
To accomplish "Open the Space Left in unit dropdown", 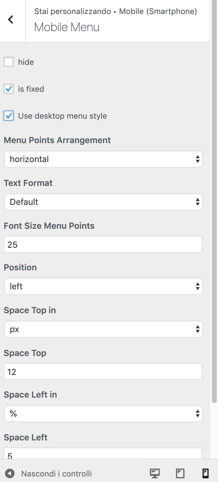I will (103, 413).
